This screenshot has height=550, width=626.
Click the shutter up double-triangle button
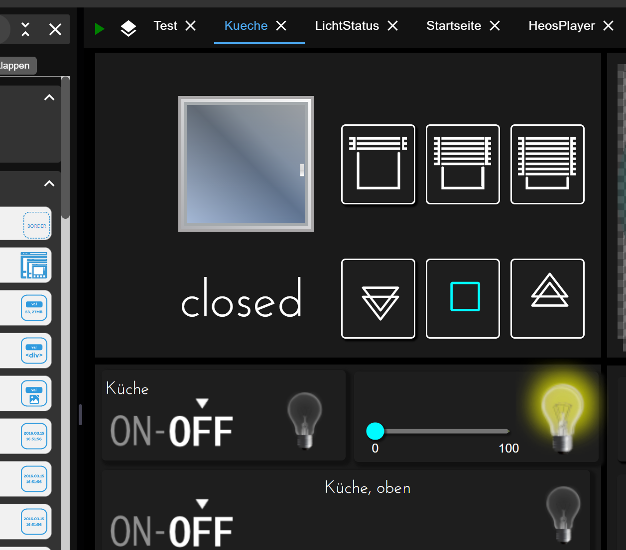click(x=548, y=298)
